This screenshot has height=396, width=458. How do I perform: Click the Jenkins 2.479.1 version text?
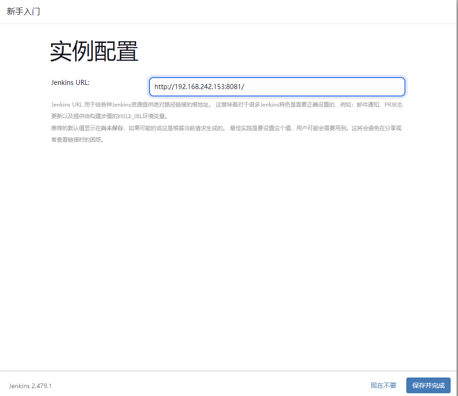[30, 386]
